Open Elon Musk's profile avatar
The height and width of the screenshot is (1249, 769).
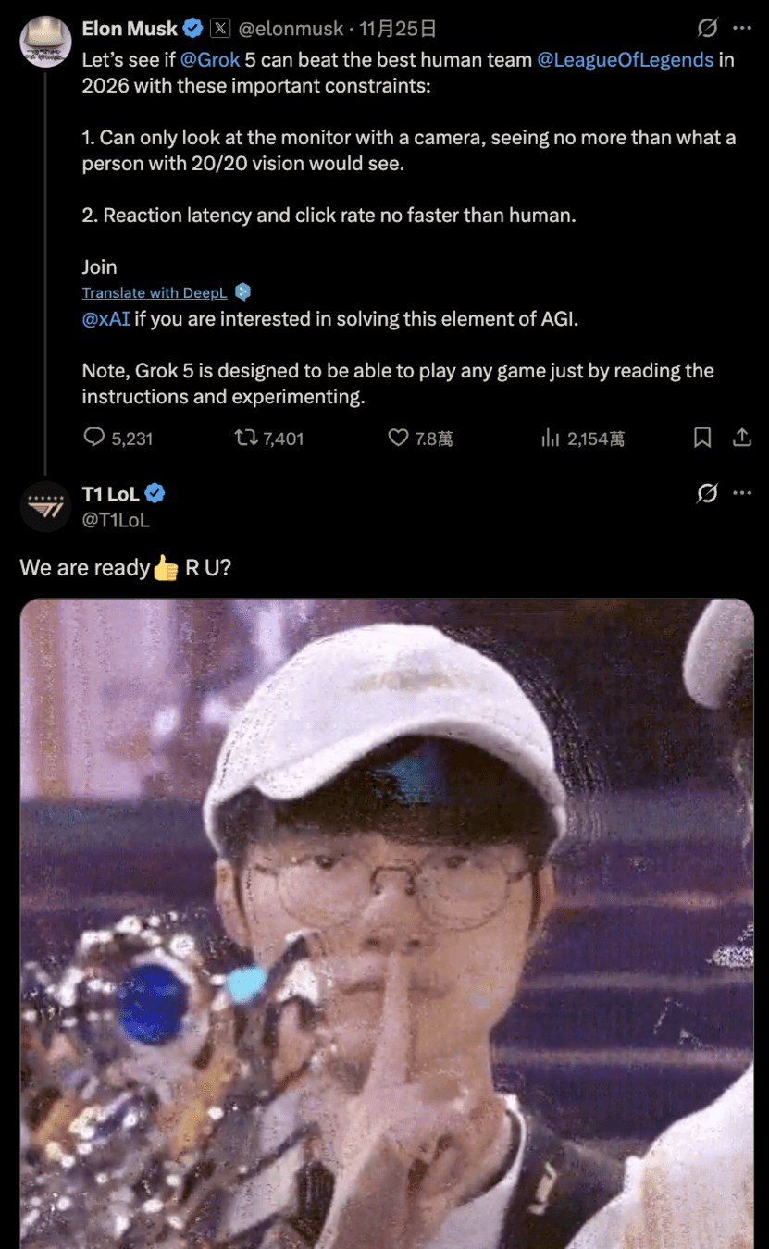point(45,42)
